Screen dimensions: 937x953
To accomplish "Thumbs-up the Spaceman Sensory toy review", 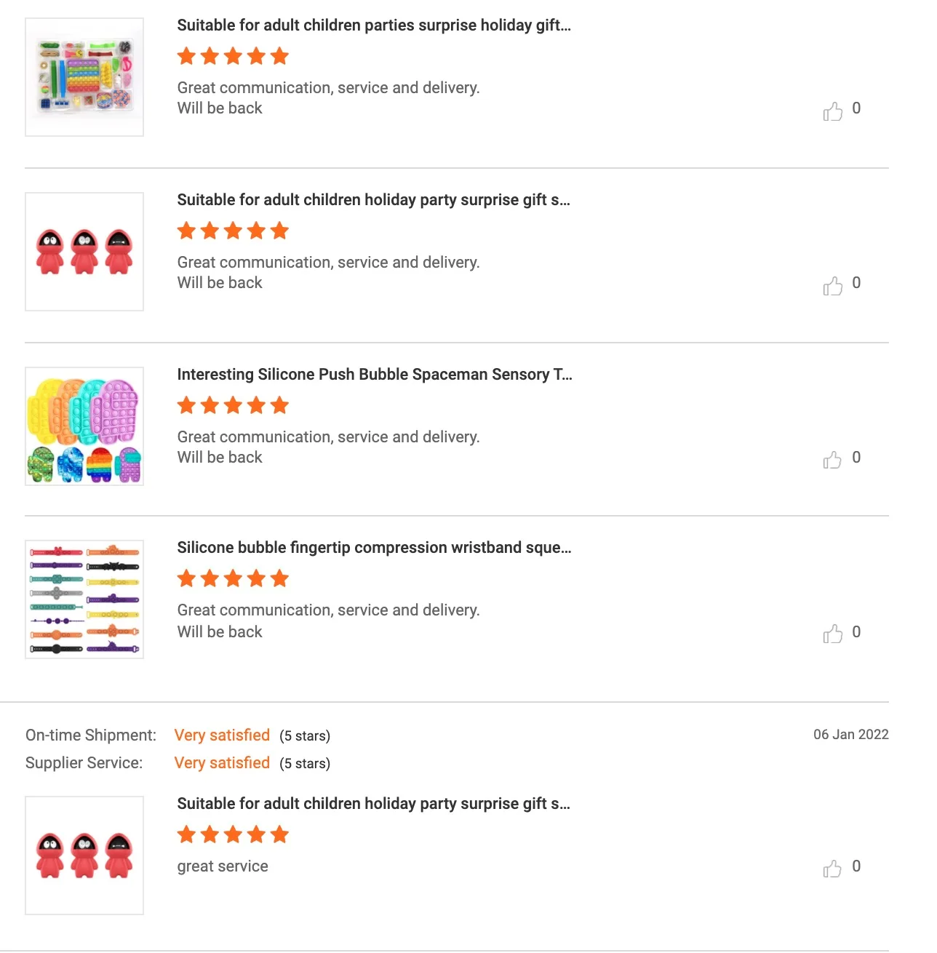I will coord(833,460).
